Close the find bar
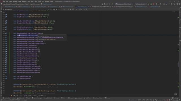The image size is (181, 101). pyautogui.click(x=178, y=9)
